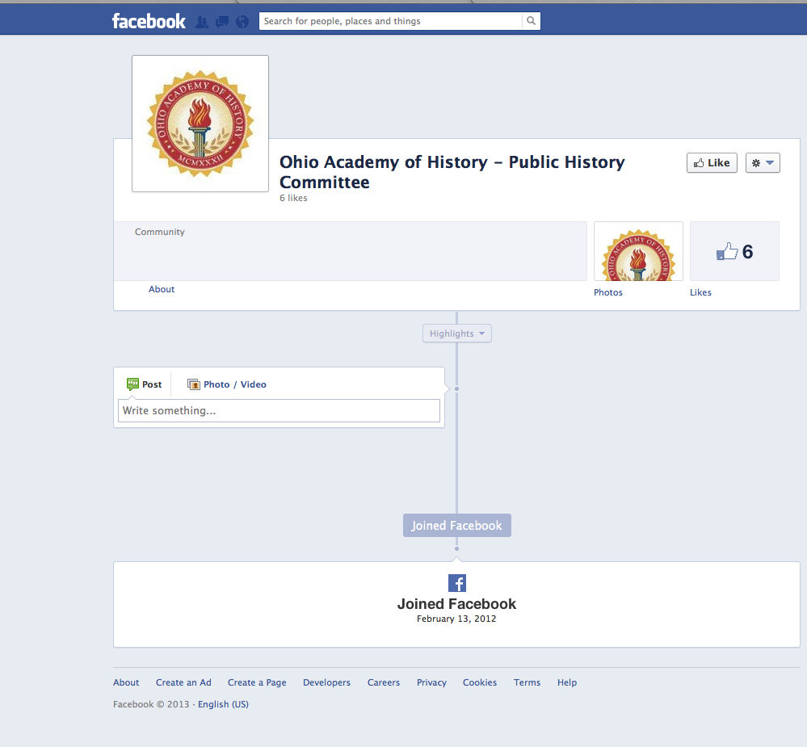The width and height of the screenshot is (807, 747).
Task: Click the page title Ohio Academy of History
Action: click(452, 172)
